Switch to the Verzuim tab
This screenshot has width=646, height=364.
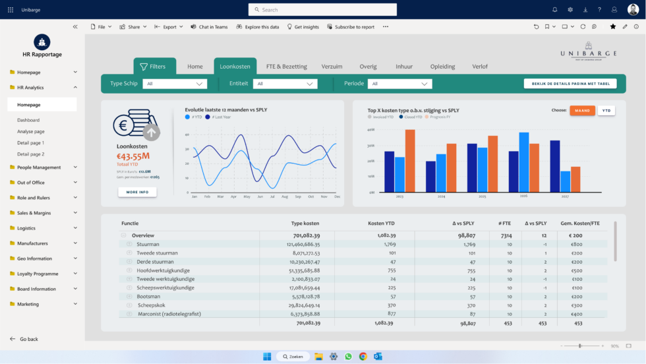[332, 67]
